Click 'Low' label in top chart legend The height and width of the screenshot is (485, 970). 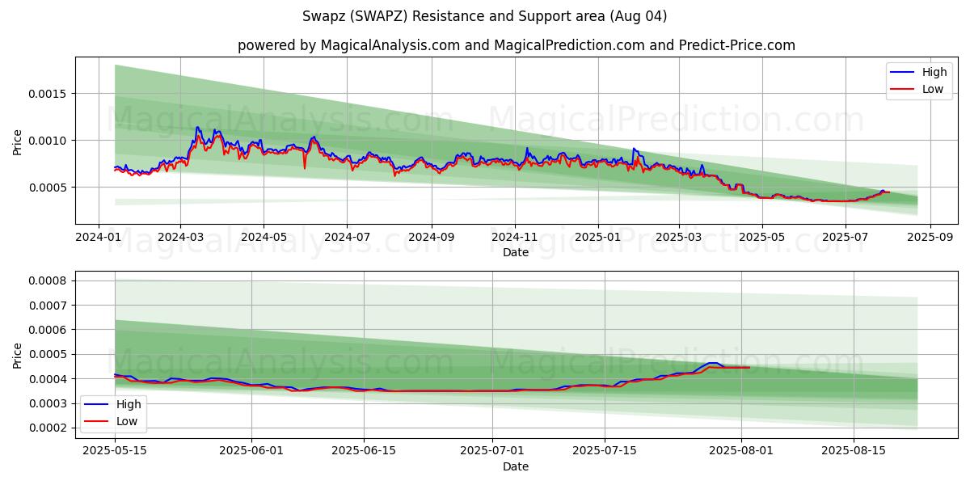pyautogui.click(x=933, y=89)
